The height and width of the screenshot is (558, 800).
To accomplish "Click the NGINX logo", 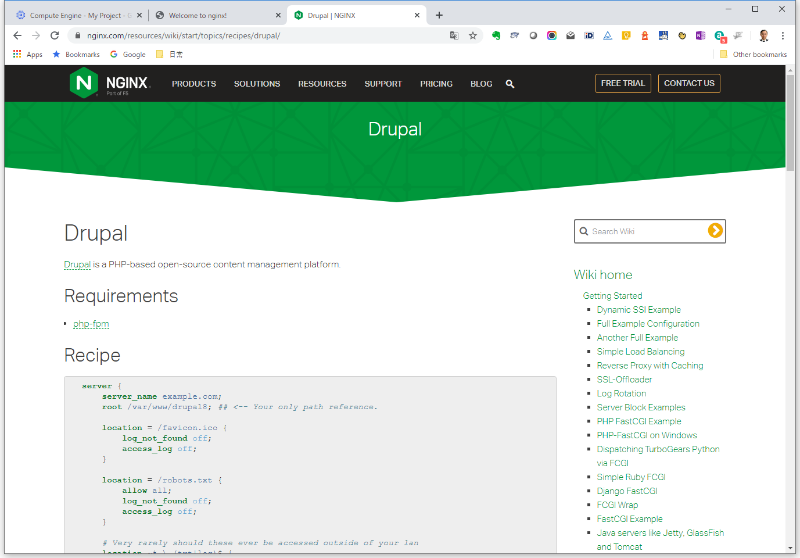I will (110, 83).
